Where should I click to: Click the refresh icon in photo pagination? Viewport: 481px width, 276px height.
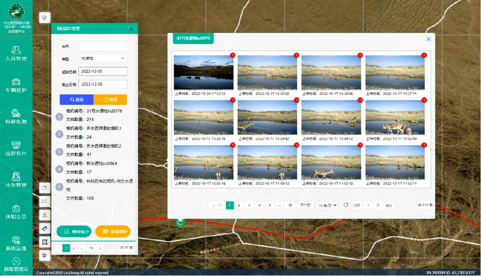[x=346, y=205]
